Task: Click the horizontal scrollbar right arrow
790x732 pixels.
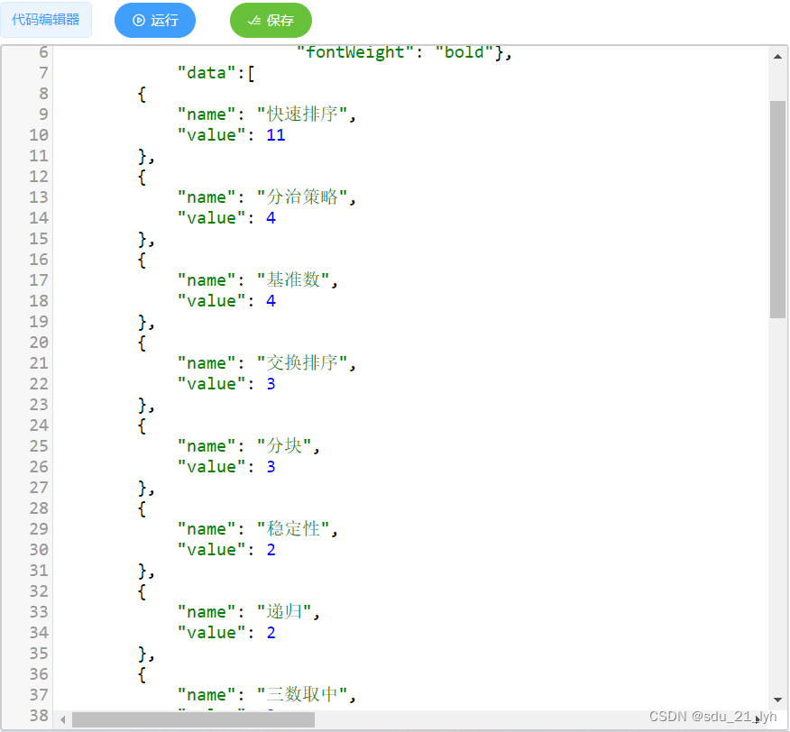Action: click(762, 719)
